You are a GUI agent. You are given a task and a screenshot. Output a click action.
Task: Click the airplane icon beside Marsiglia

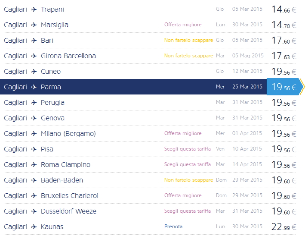click(x=34, y=25)
